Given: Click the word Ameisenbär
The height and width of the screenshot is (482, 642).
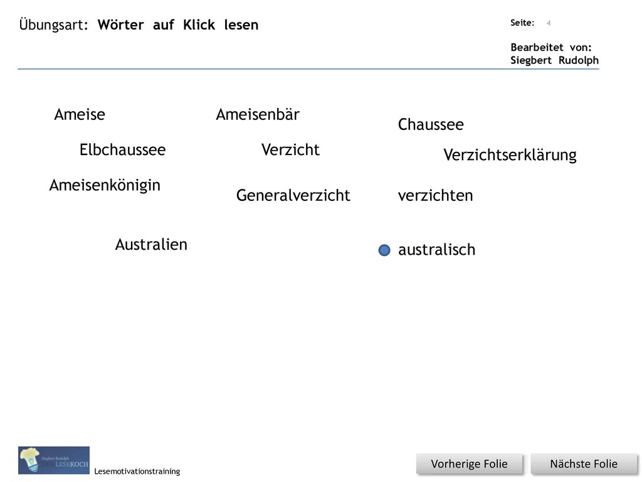Looking at the screenshot, I should point(258,114).
